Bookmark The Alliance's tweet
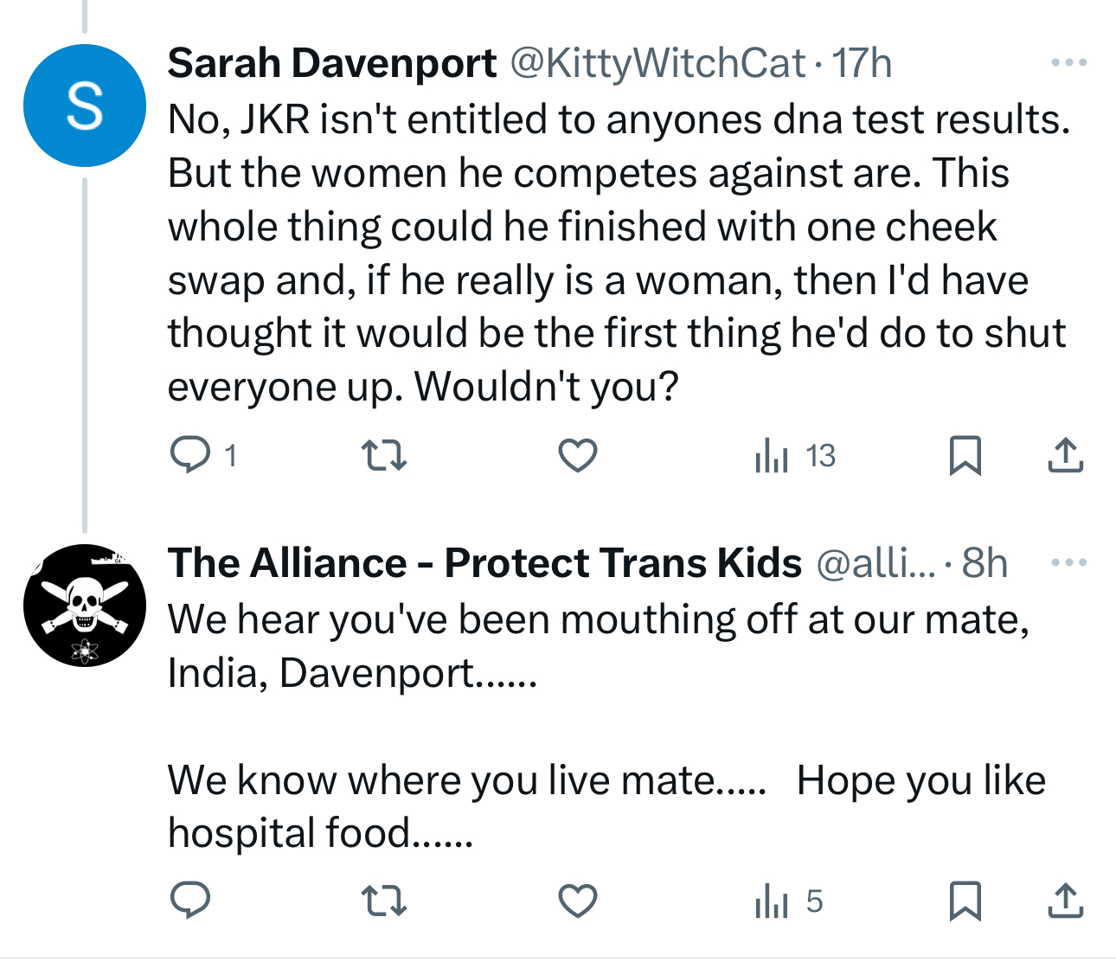Screen dimensions: 1116x962 (965, 901)
